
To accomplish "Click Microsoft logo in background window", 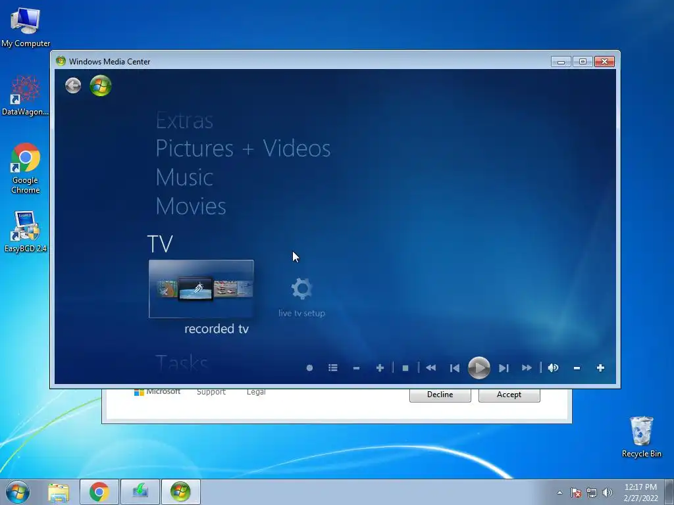I will [157, 392].
